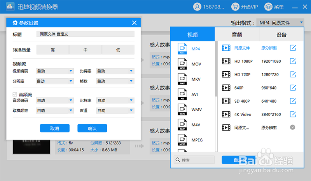Click the app logo in title bar
Screen dimensions: 311x181
tap(10, 7)
